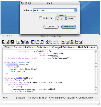
Task: Open the Find what history dropdown arrow
Action: pos(75,10)
